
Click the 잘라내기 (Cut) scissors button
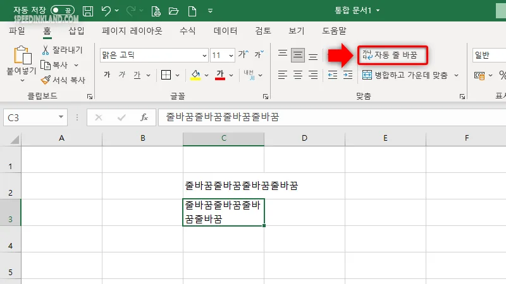pos(61,50)
